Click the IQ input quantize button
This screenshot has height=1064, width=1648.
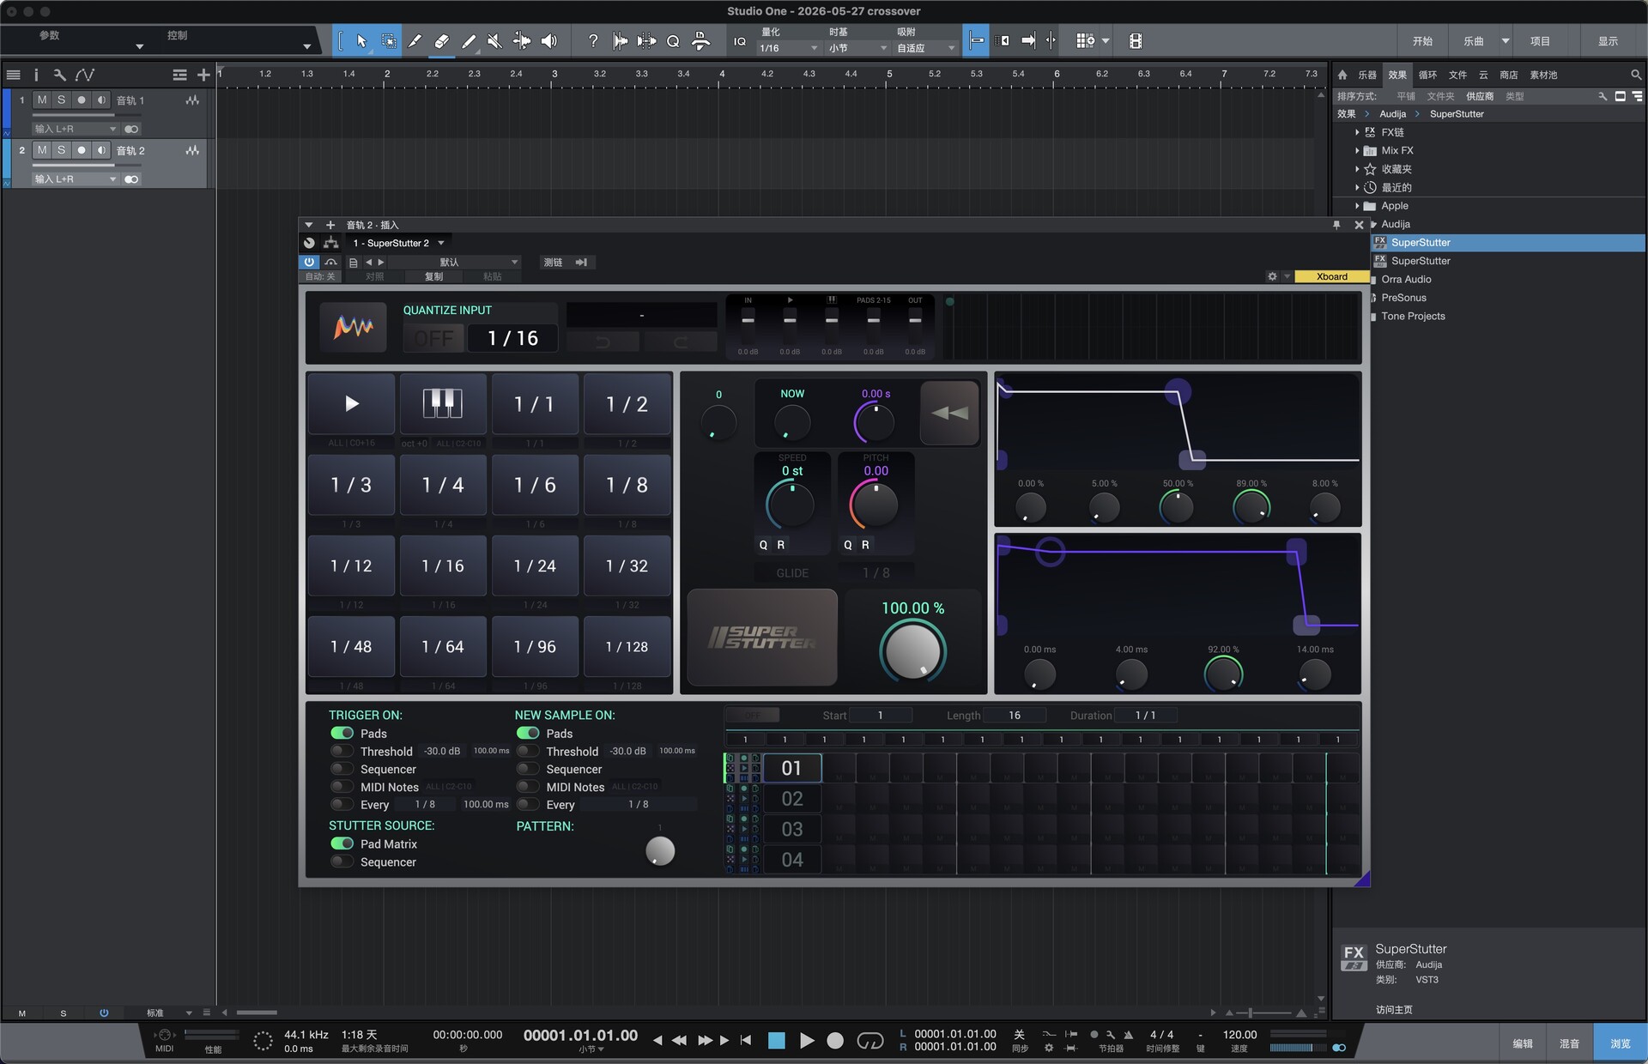coord(740,41)
